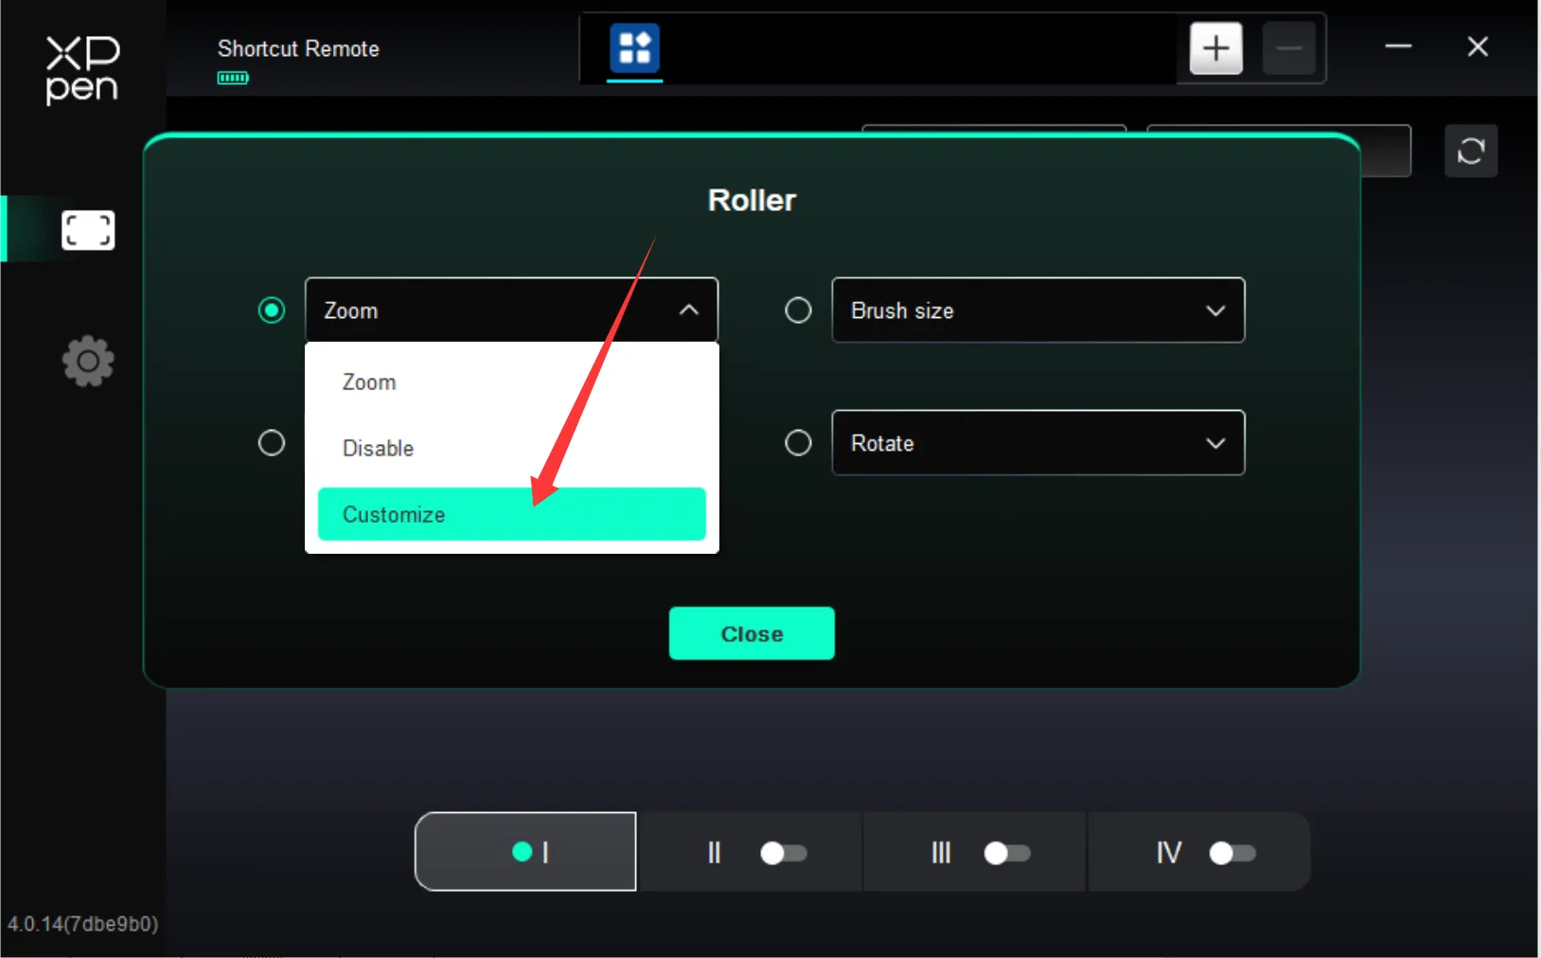Image resolution: width=1541 pixels, height=958 pixels.
Task: Check the battery indicator under Shortcut Remote
Action: point(233,78)
